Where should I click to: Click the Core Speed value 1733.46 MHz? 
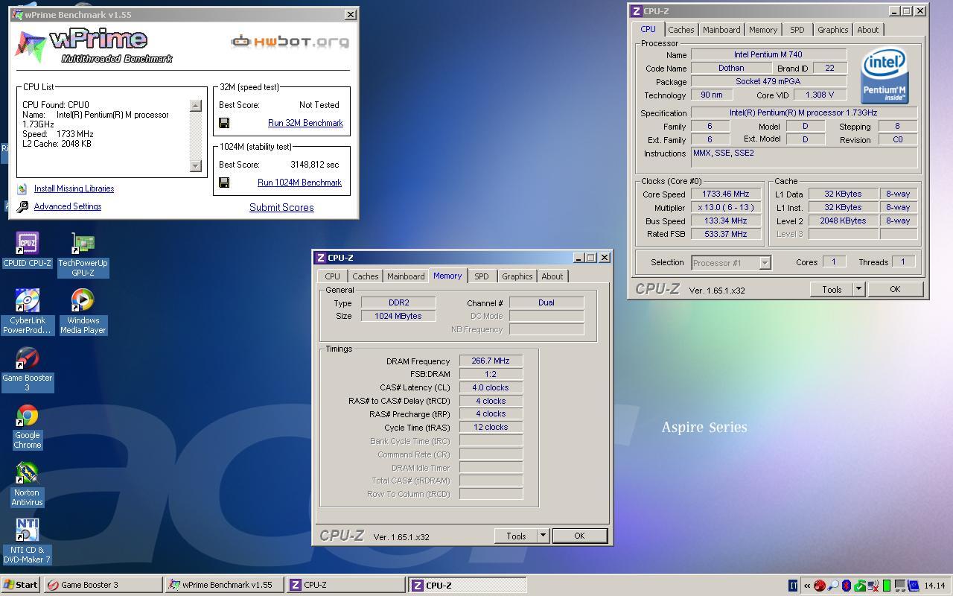726,194
